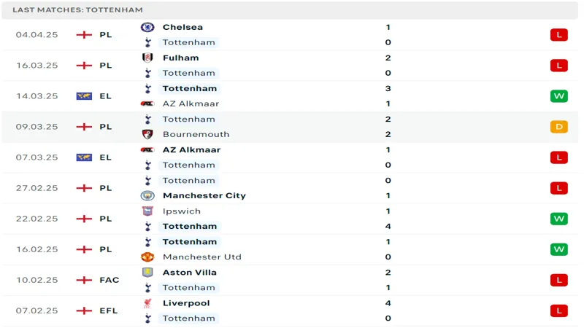Screen dimensions: 584x328
Task: Click the orange D badge for the Bournemouth match
Action: [558, 127]
